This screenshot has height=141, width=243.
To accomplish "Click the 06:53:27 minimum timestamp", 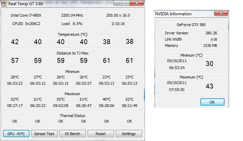I will (x=84, y=83).
